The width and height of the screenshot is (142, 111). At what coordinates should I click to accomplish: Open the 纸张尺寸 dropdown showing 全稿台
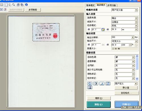124,22
